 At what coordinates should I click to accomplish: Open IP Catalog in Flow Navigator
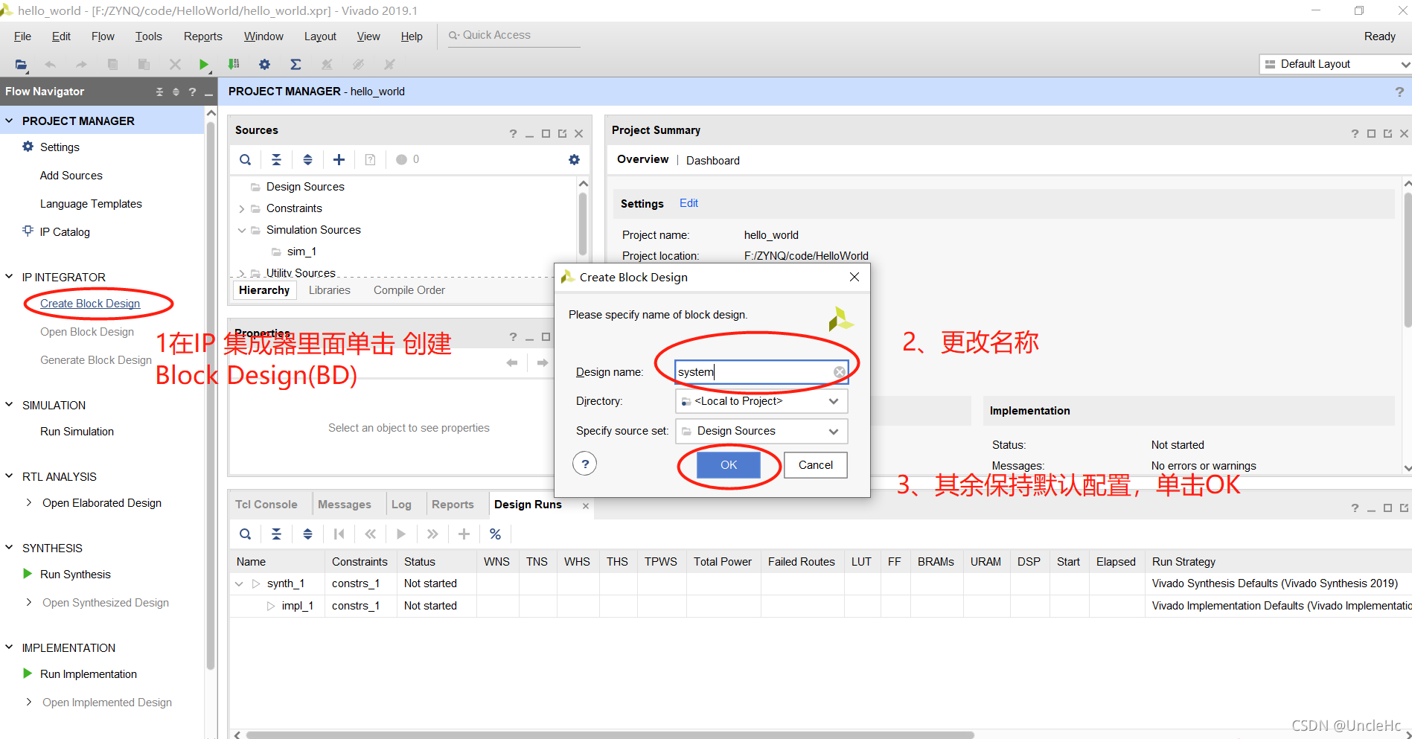[x=65, y=232]
